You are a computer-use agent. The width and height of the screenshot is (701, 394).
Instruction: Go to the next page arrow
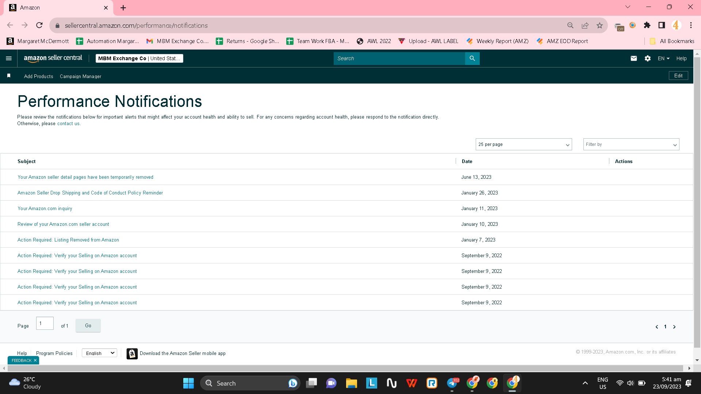[674, 327]
